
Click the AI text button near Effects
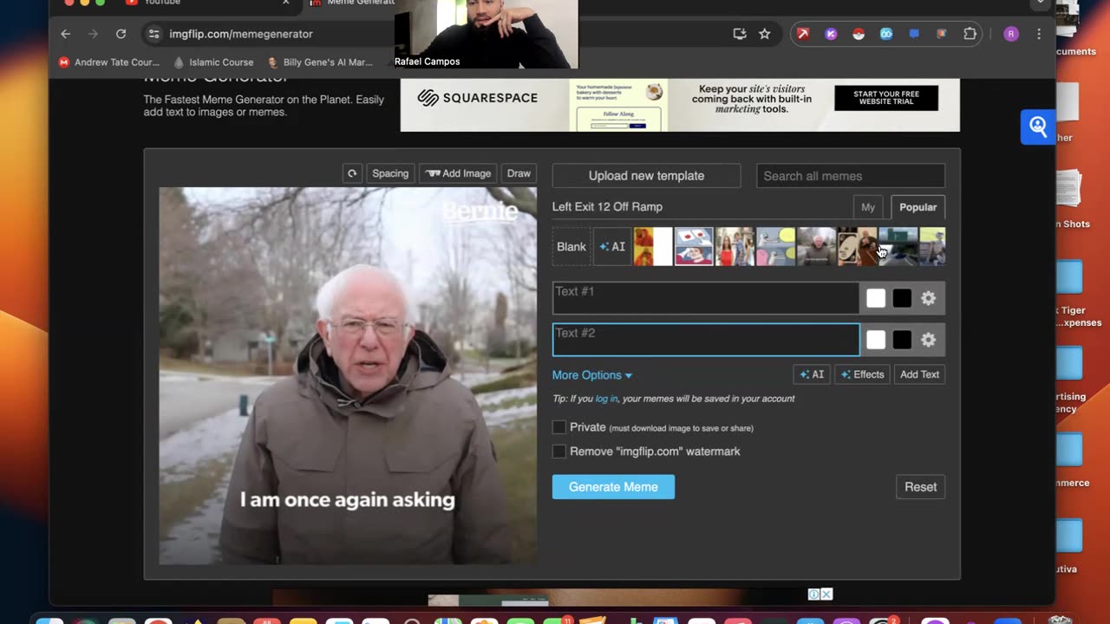pos(812,374)
